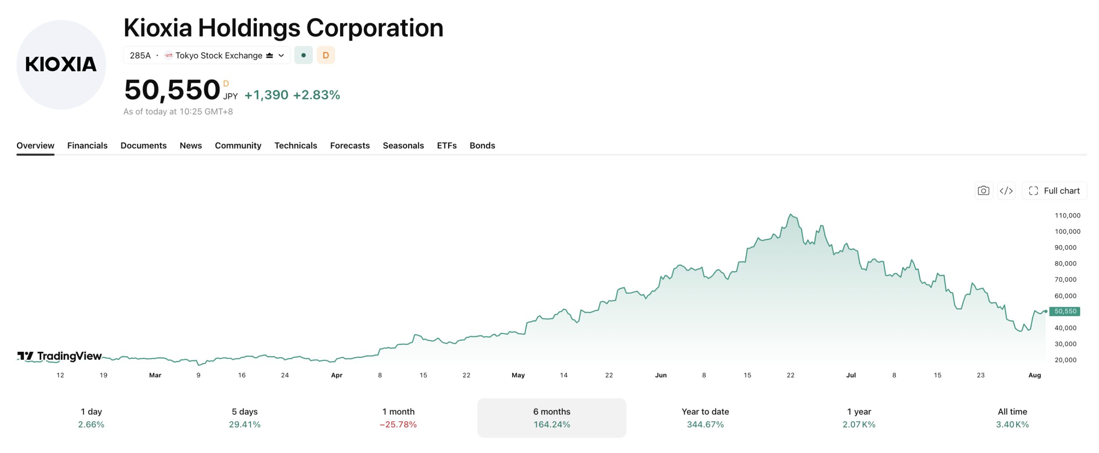Expand the Tokyo Stock Exchange selector chevron
1099x453 pixels.
pyautogui.click(x=281, y=55)
